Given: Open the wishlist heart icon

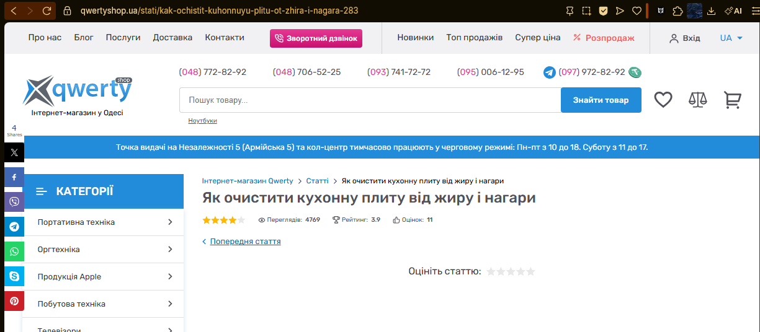Looking at the screenshot, I should [663, 100].
